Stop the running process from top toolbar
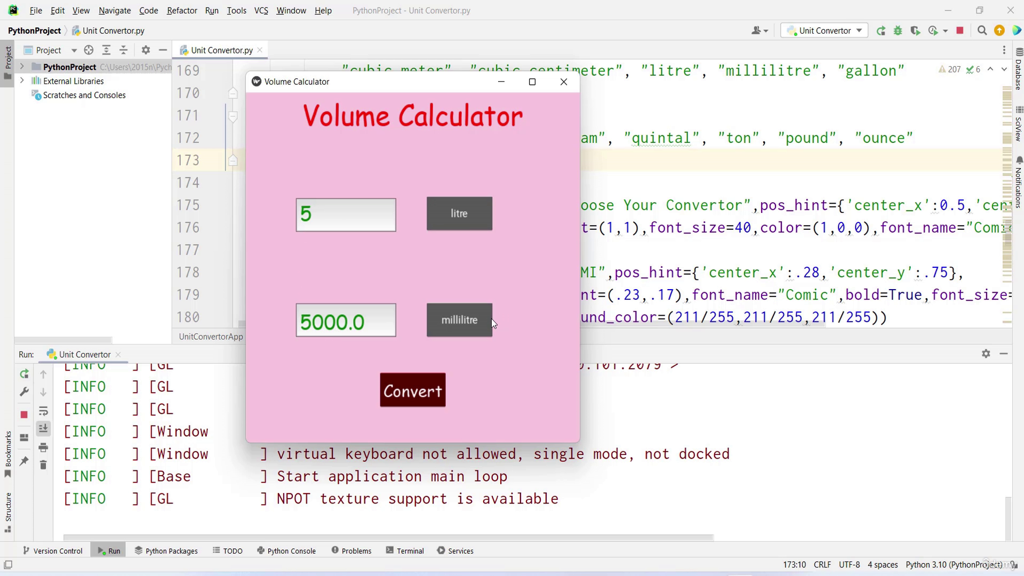Viewport: 1024px width, 576px height. tap(960, 31)
